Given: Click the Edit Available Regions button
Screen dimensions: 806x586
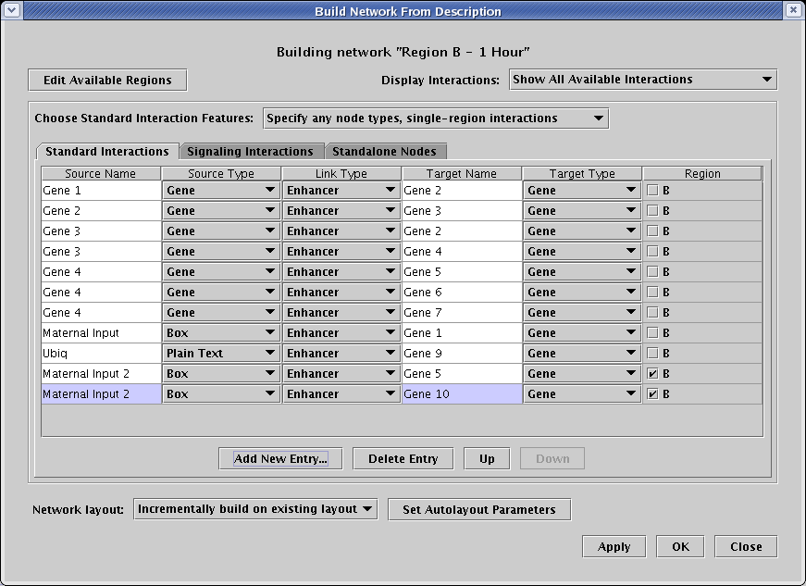Looking at the screenshot, I should [x=107, y=81].
